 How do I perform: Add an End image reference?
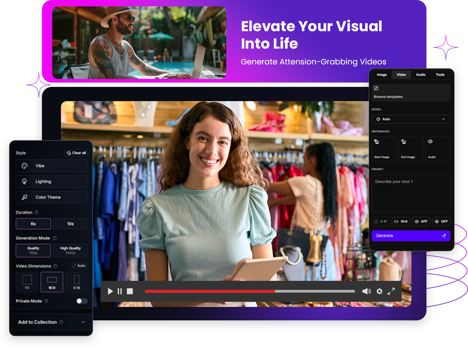point(411,149)
